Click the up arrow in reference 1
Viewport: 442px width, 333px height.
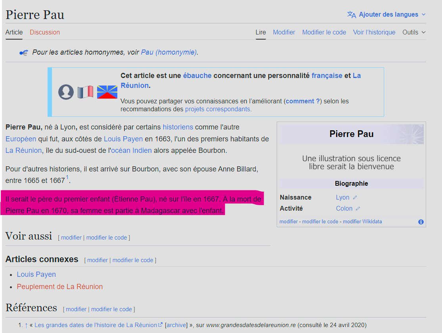pyautogui.click(x=26, y=325)
